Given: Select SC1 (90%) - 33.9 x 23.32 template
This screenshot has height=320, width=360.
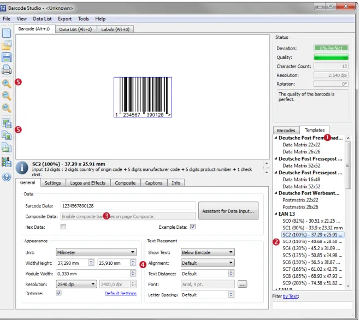Looking at the screenshot, I should click(312, 228).
